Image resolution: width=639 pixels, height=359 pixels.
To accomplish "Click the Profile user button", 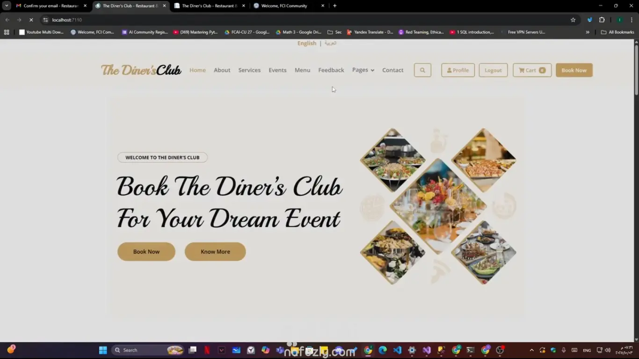I will pyautogui.click(x=458, y=70).
